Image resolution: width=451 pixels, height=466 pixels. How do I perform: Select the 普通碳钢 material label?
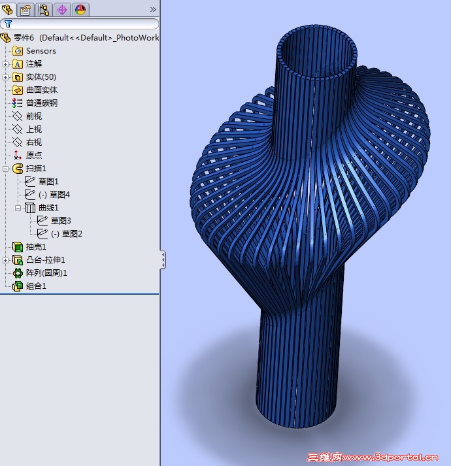[42, 103]
